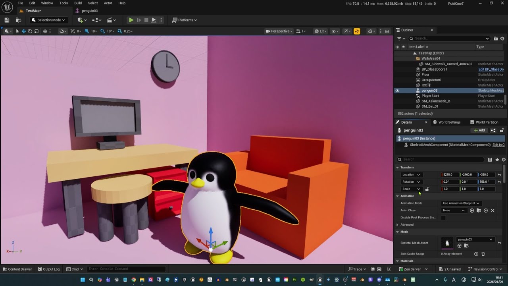Open the Outliner settings gear
Viewport: 508px width, 286px height.
502,39
